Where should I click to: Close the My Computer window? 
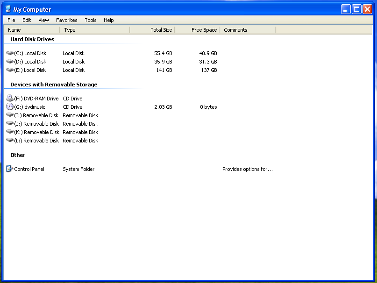click(x=368, y=9)
